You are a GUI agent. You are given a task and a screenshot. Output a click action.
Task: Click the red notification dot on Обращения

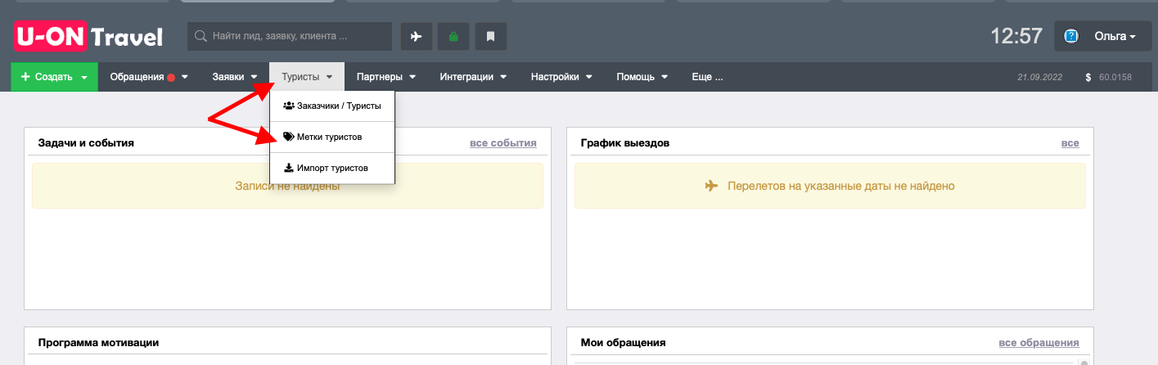(171, 78)
